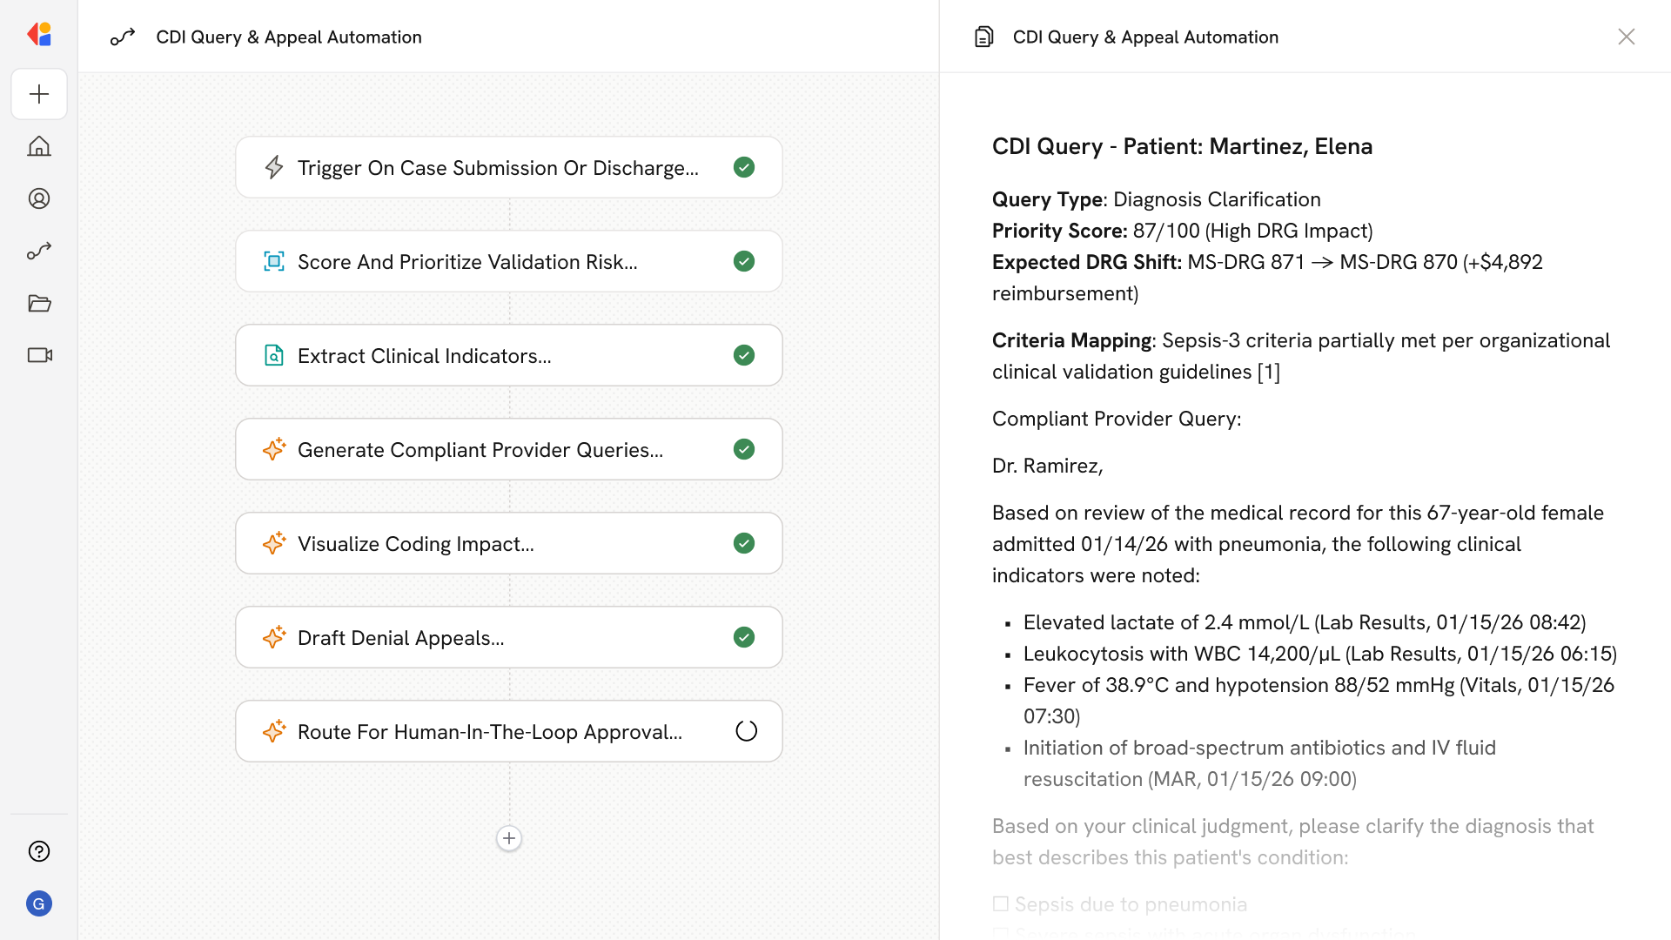
Task: Click the plus button in sidebar
Action: click(39, 94)
